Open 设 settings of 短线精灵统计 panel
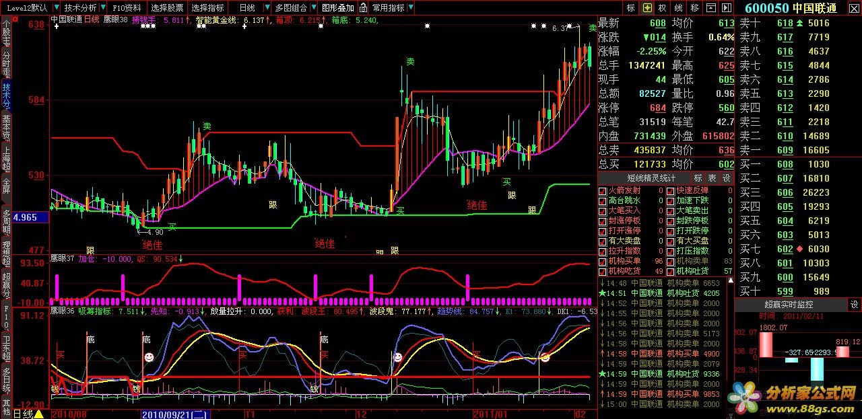862x419 pixels. click(x=727, y=178)
